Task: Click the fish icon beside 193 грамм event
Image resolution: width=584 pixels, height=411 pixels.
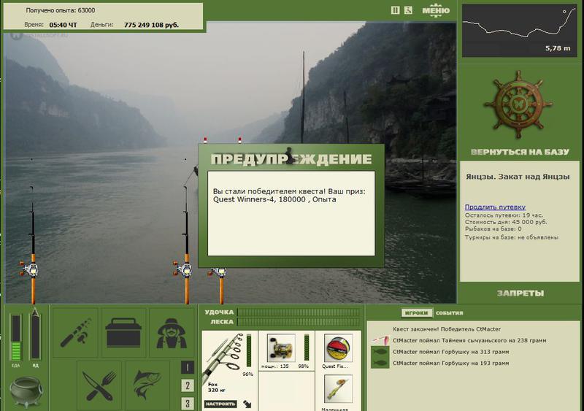Action: (380, 363)
